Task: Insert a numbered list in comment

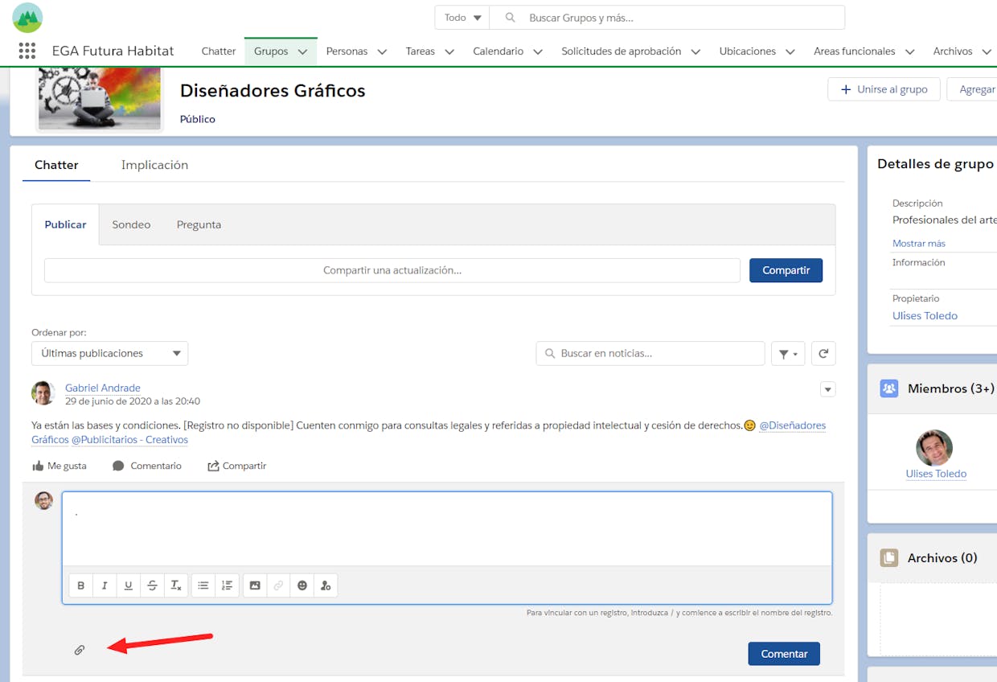Action: [x=227, y=585]
